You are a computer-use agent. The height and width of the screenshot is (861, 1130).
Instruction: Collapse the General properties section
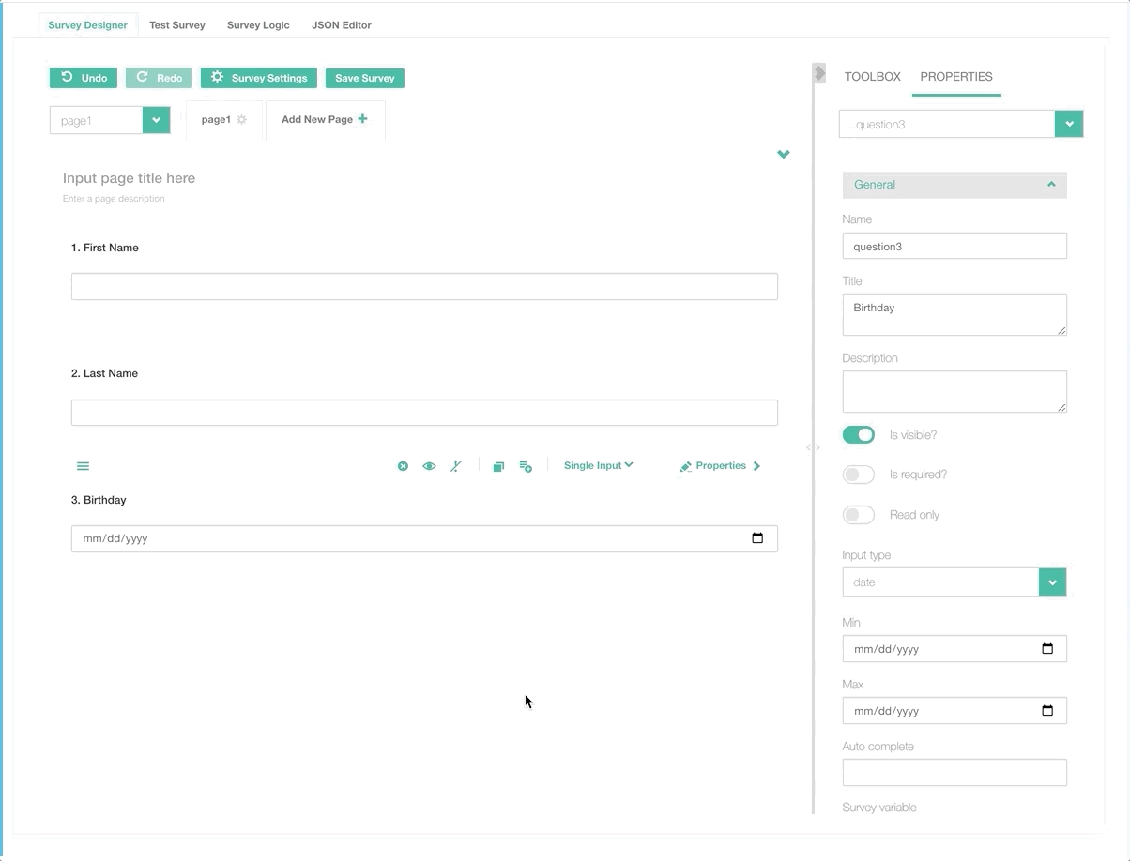[x=1051, y=185]
